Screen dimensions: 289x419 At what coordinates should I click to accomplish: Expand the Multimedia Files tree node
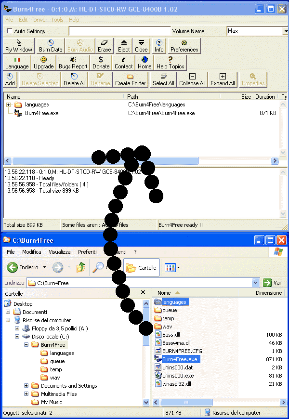coord(26,394)
